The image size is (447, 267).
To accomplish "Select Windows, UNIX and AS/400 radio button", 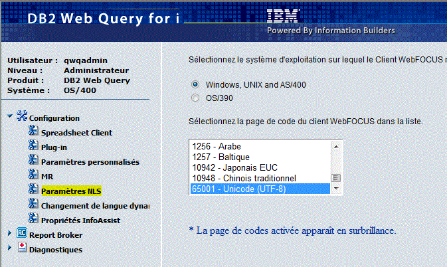I will 195,84.
